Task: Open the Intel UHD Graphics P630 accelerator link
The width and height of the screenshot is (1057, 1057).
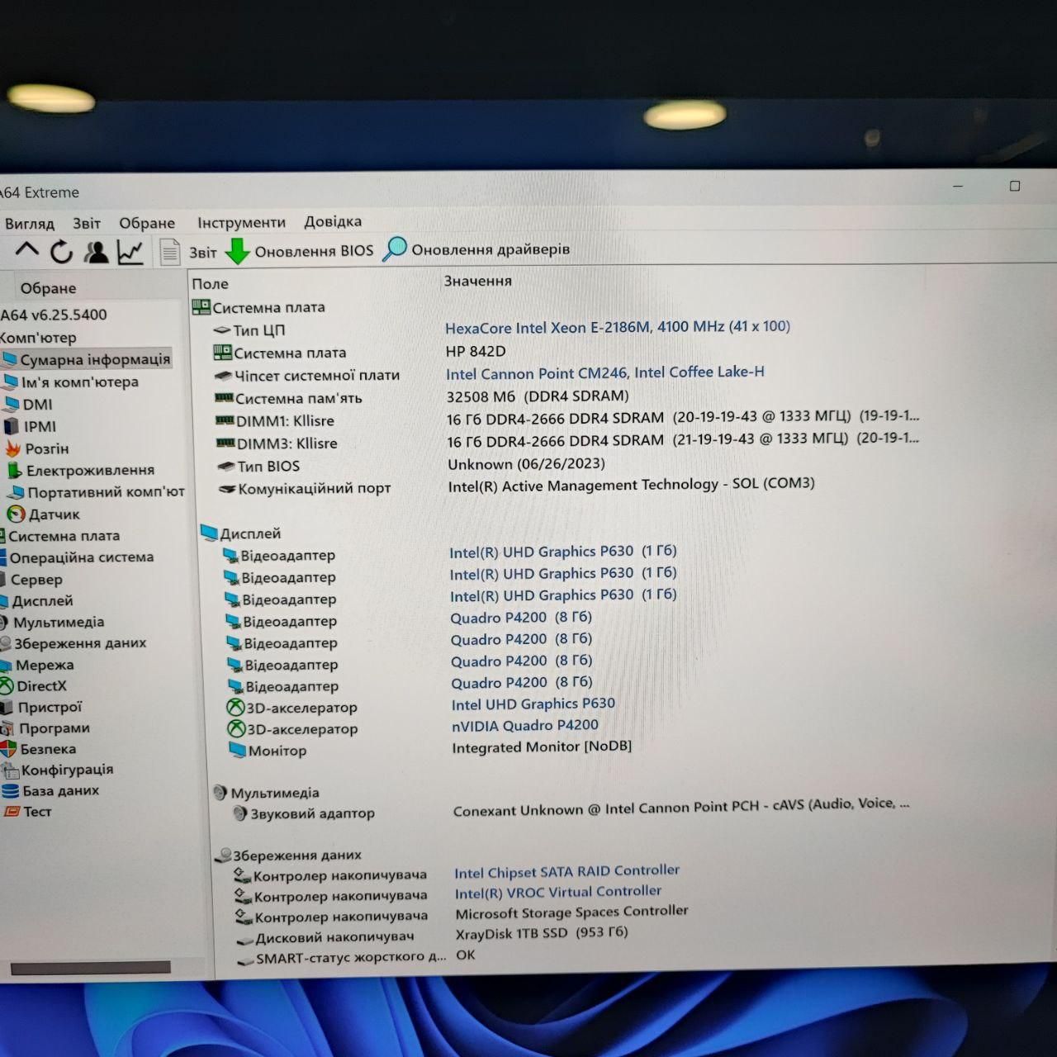Action: 533,704
